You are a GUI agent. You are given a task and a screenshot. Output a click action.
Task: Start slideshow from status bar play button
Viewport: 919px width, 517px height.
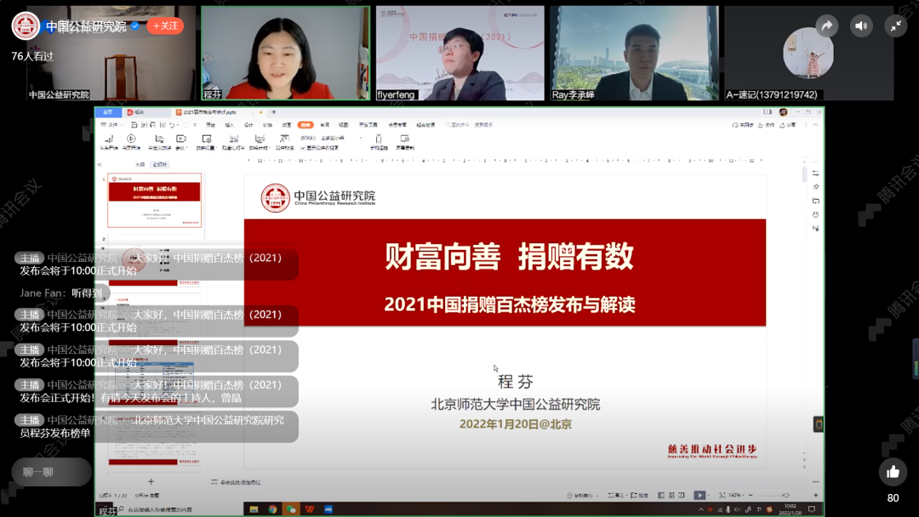(699, 496)
